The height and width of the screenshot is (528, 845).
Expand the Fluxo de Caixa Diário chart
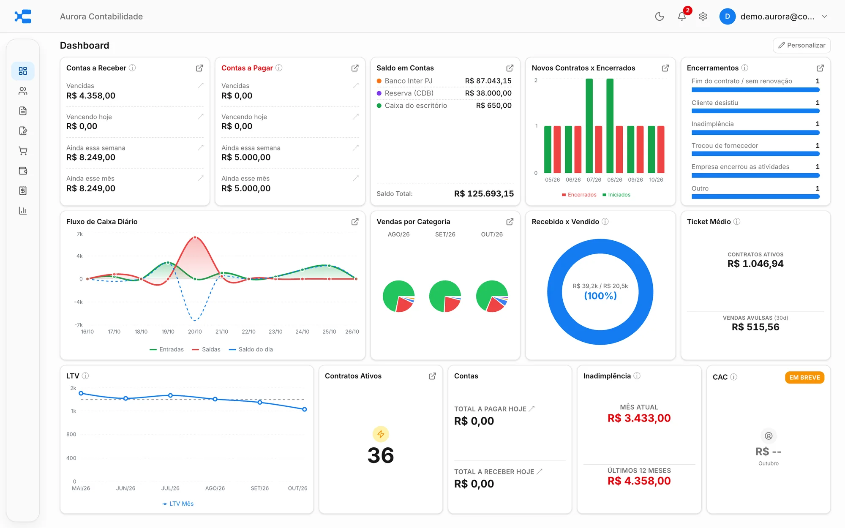coord(355,222)
